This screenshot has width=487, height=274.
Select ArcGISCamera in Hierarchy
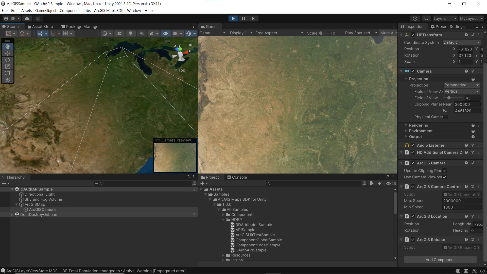click(42, 210)
